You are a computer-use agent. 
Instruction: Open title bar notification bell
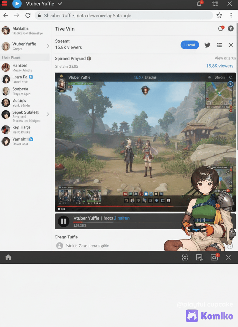199,4
